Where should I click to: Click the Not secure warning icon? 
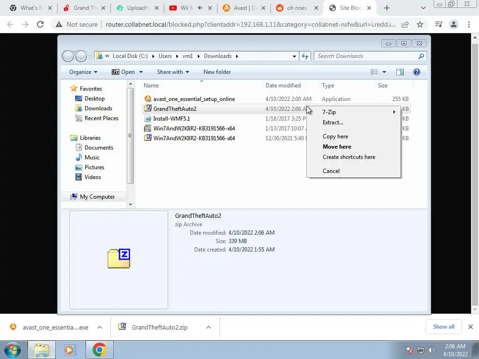[x=59, y=24]
